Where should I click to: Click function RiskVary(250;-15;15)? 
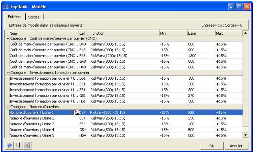click(x=108, y=118)
